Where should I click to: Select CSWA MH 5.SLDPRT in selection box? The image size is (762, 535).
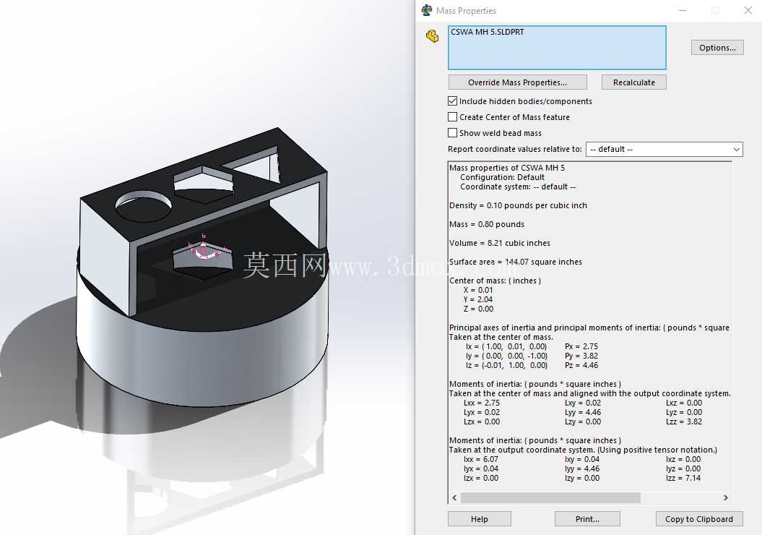click(x=487, y=32)
